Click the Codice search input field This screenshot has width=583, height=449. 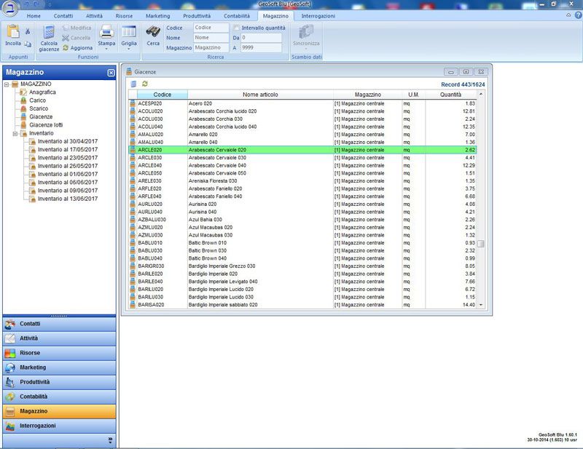pyautogui.click(x=211, y=28)
